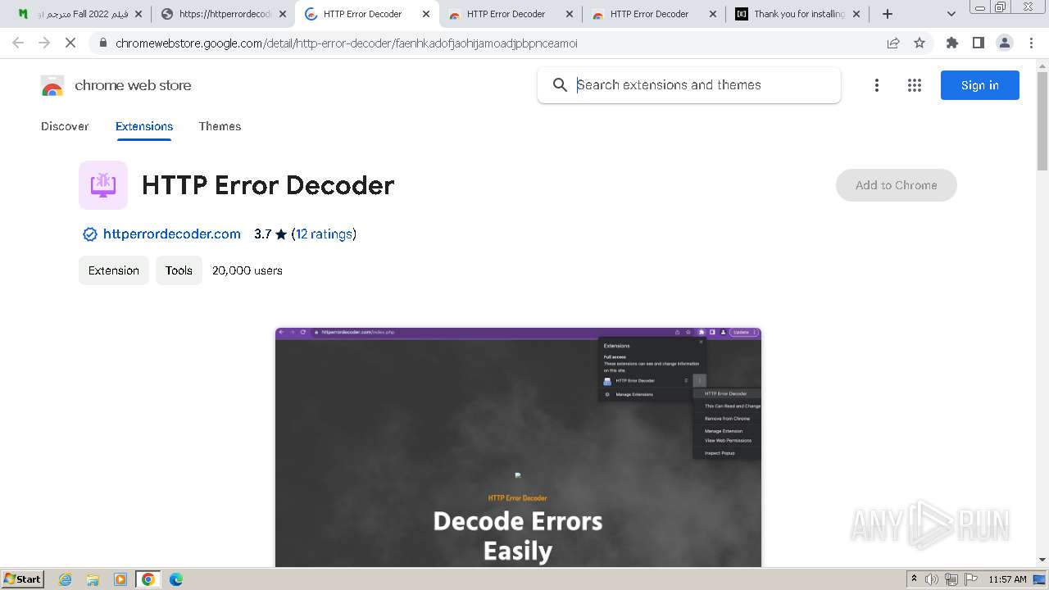
Task: Click the scrollbar down arrow
Action: [x=1042, y=560]
